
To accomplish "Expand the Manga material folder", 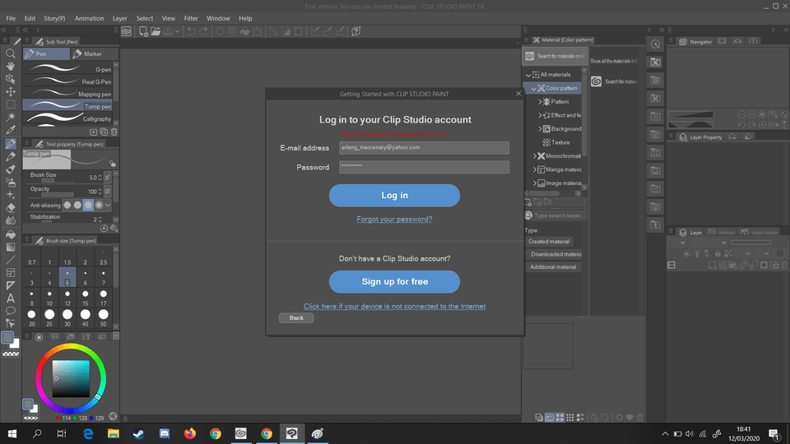I will [535, 169].
